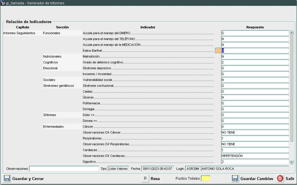Click the Grado de deterioro cognitivo response
This screenshot has height=185, width=297.
coord(255,62)
